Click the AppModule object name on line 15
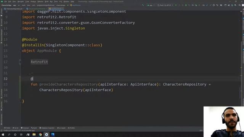This screenshot has height=137, width=244. pos(47,51)
